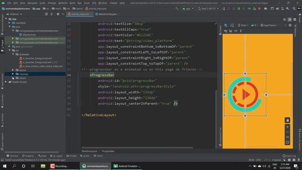The image size is (302, 170).
Task: Collapse the app root node in project tree
Action: (6, 19)
